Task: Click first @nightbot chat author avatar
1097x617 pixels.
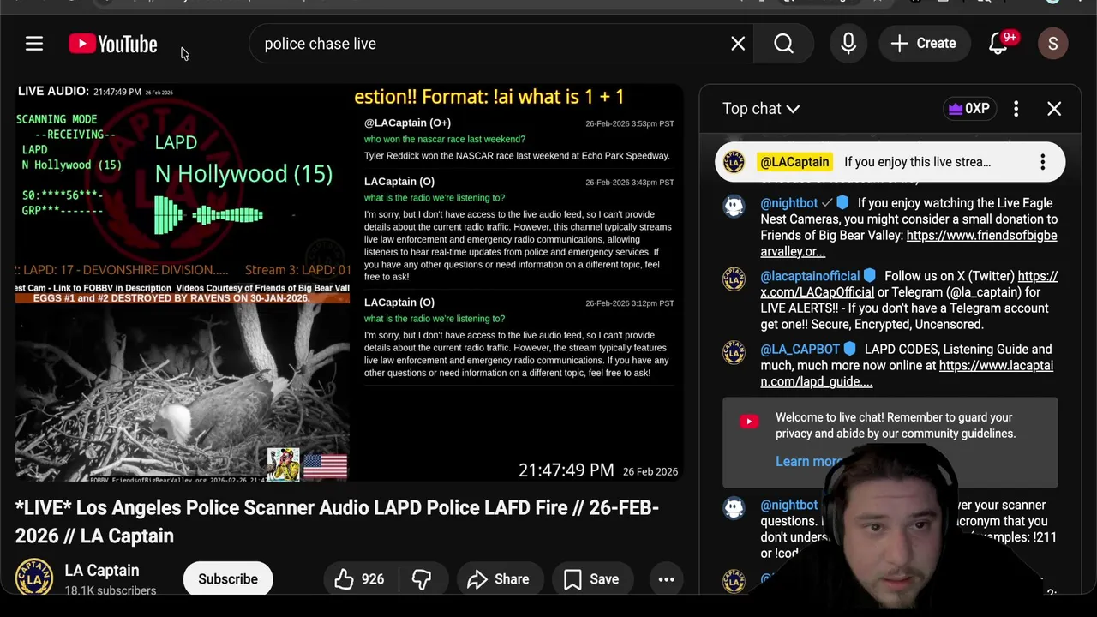Action: click(734, 207)
